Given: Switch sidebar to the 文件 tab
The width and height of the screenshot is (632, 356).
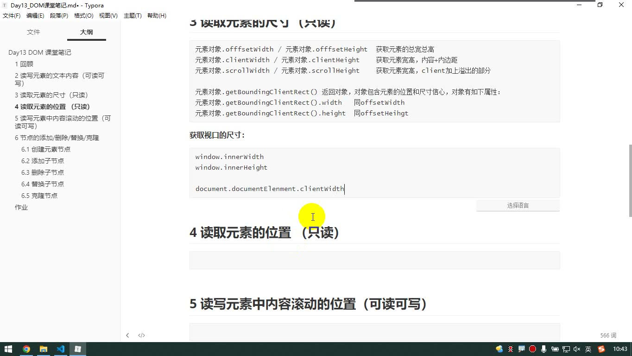Looking at the screenshot, I should pyautogui.click(x=33, y=32).
